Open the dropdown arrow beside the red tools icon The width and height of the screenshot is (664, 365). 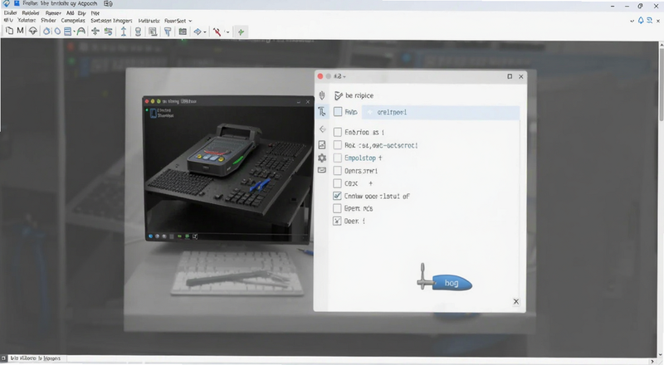point(227,32)
